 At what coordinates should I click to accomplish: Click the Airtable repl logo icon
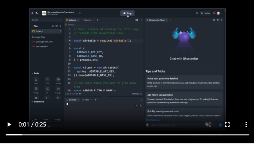(x=44, y=13)
